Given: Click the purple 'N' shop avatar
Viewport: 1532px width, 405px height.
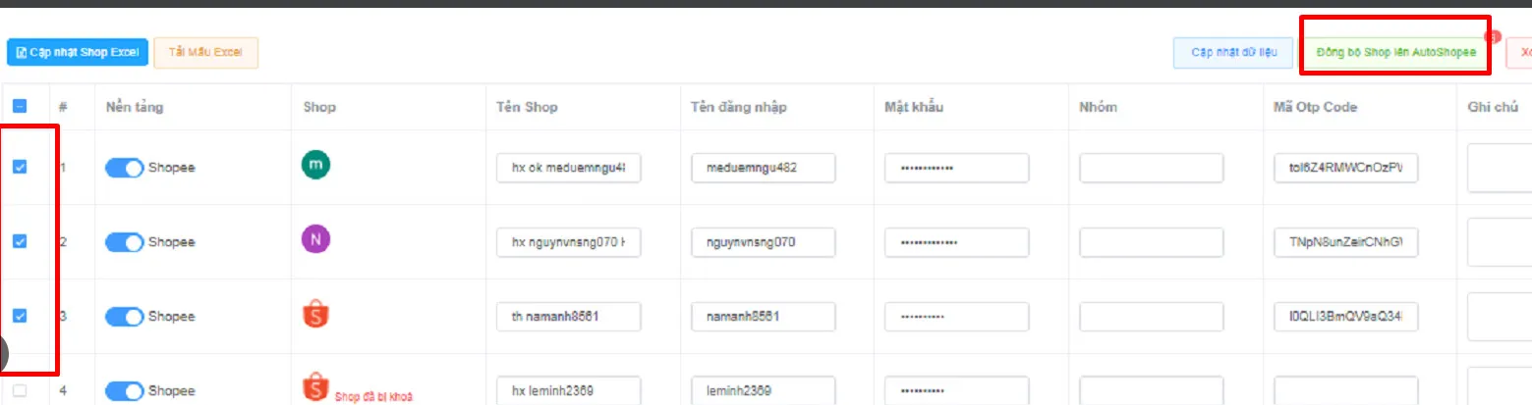Looking at the screenshot, I should click(x=315, y=239).
